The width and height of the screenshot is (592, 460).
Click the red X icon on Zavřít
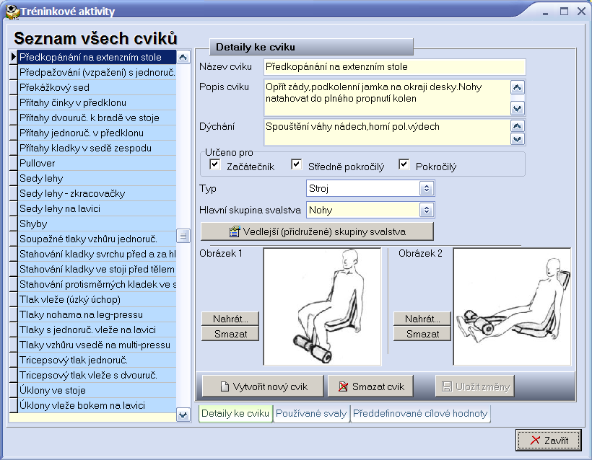(x=535, y=440)
